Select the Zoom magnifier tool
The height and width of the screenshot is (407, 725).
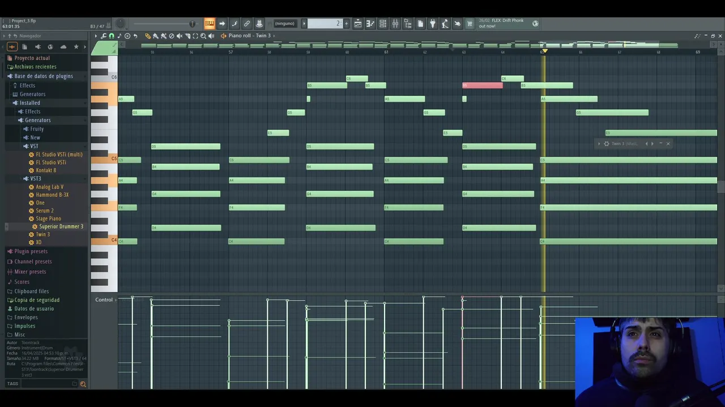(x=203, y=36)
